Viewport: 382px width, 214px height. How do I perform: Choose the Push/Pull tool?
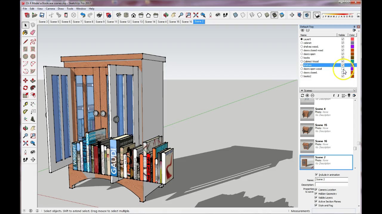point(33,81)
